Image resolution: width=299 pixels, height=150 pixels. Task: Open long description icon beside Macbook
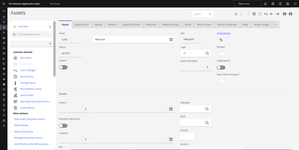[x=171, y=40]
